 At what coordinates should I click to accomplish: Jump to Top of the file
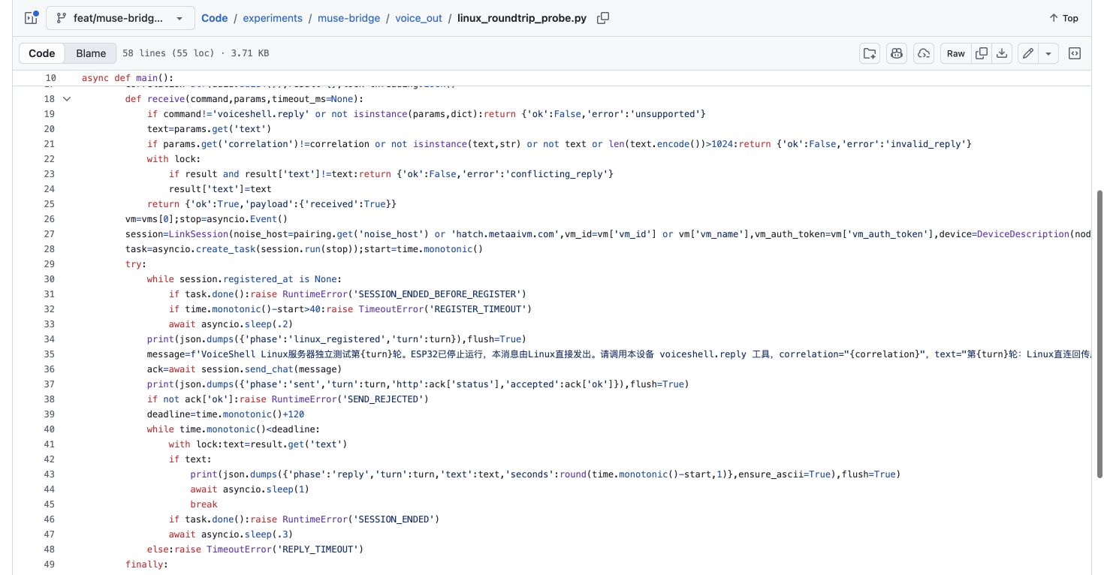coord(1063,18)
